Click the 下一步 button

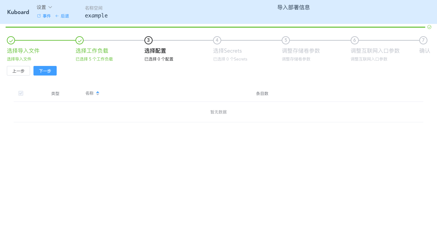(45, 71)
